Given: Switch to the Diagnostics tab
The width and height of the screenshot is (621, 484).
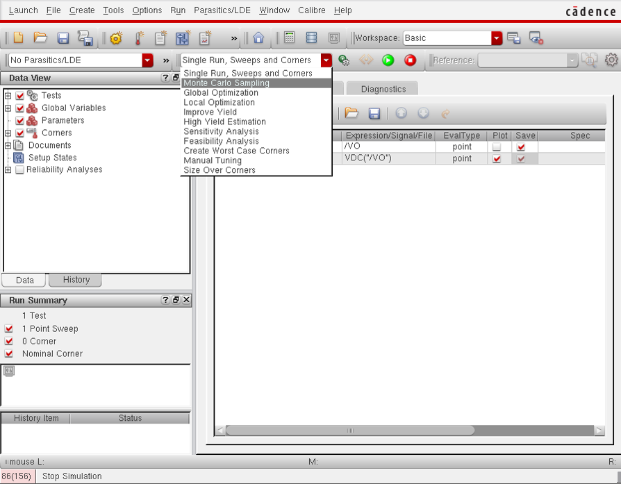Looking at the screenshot, I should tap(383, 89).
